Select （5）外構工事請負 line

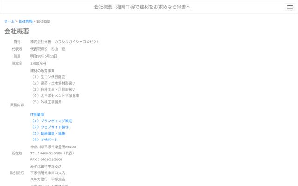point(46,102)
